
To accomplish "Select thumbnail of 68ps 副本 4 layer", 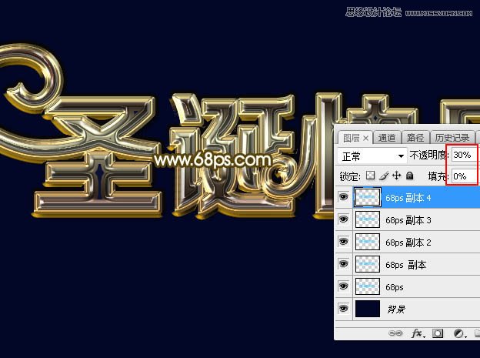I will [368, 197].
